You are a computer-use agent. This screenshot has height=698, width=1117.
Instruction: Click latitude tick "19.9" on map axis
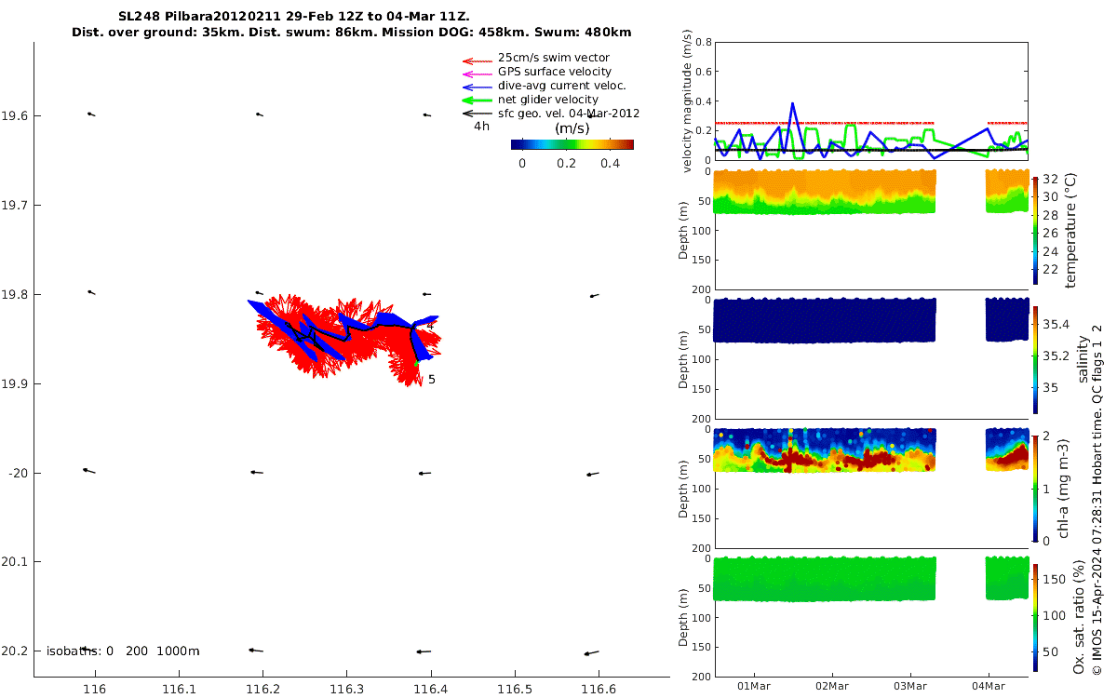tap(15, 383)
